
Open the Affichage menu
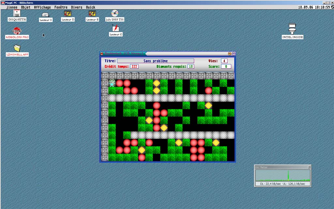(x=42, y=7)
